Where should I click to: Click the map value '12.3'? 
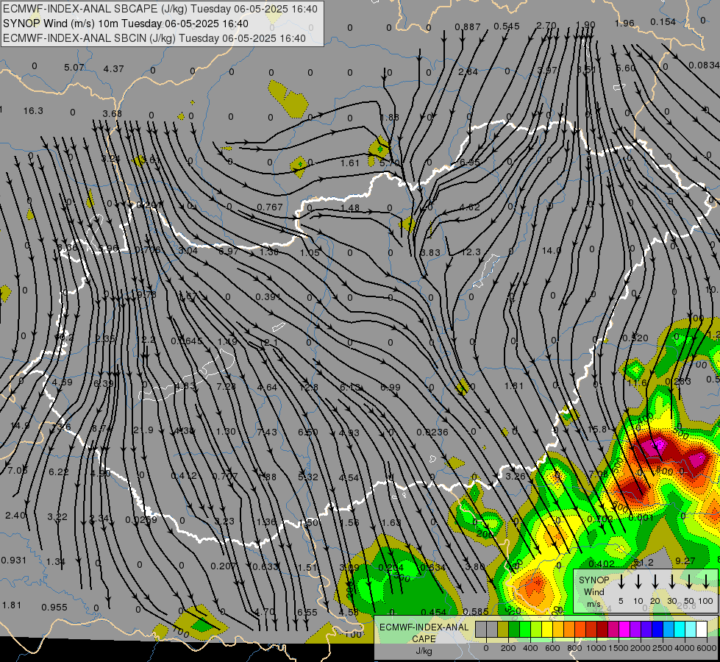471,252
